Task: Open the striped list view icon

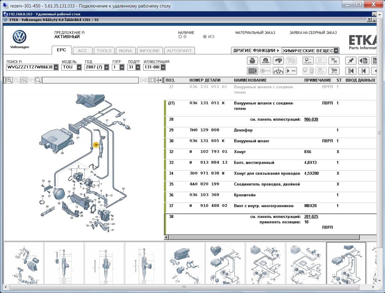Action: coord(252,71)
